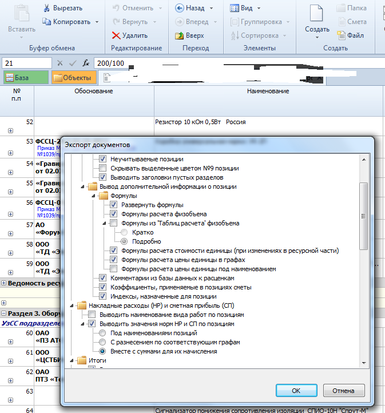Click the formula bar cancel X icon

click(59, 63)
